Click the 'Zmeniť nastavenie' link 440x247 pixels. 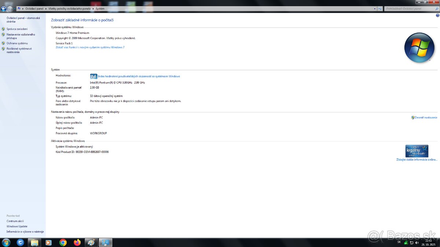coord(426,117)
